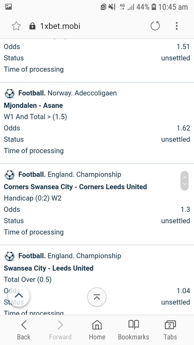Open the Tabs switcher showing 2 tabs

coord(170,330)
